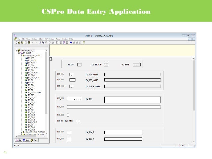Viewport: 212px width, 159px height.
Task: Click the DV_007_A text field on form
Action: coord(123,132)
